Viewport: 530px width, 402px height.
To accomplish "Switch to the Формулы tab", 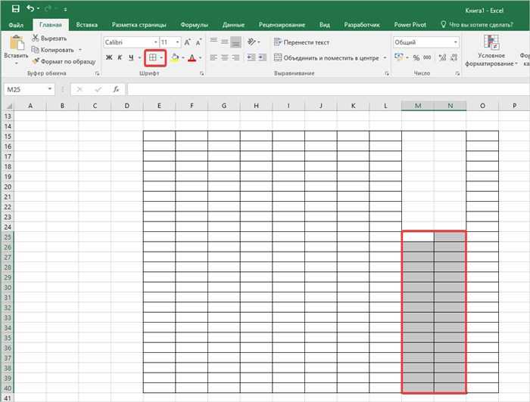I will coord(194,25).
